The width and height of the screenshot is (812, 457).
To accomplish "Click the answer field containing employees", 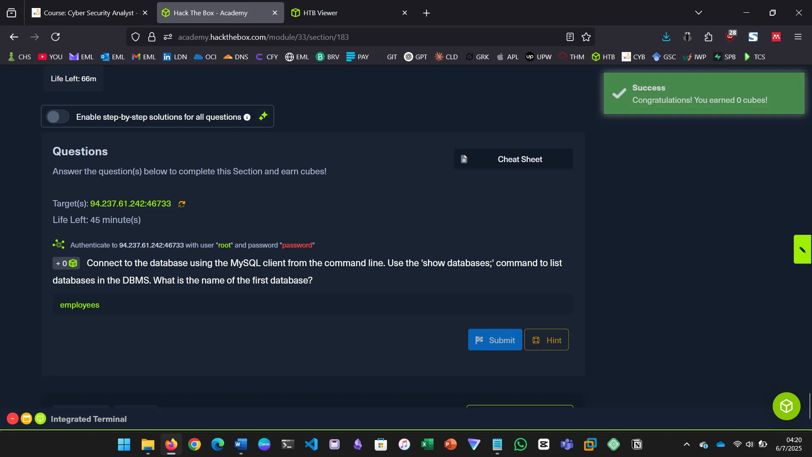I will [312, 305].
